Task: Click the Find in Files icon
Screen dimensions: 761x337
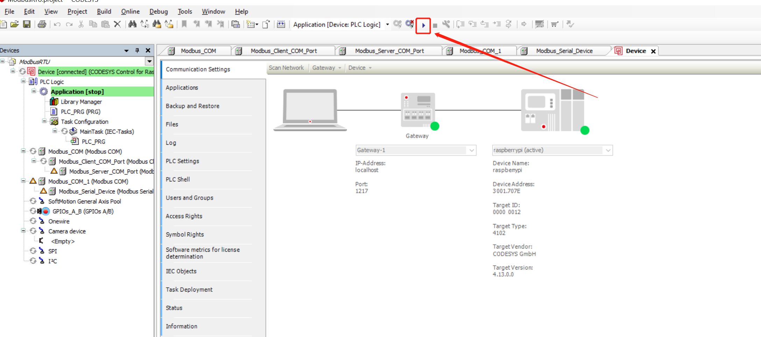Action: [157, 24]
